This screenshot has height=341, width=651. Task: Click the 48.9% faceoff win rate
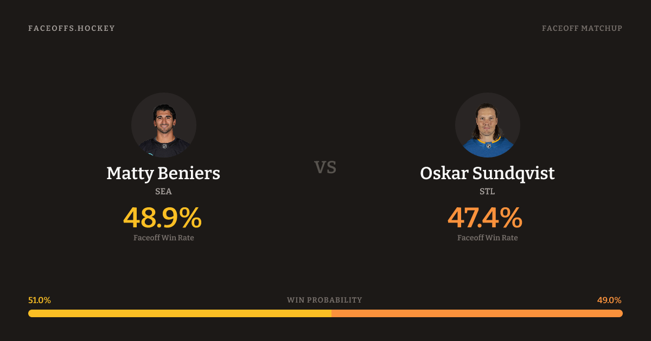(163, 218)
